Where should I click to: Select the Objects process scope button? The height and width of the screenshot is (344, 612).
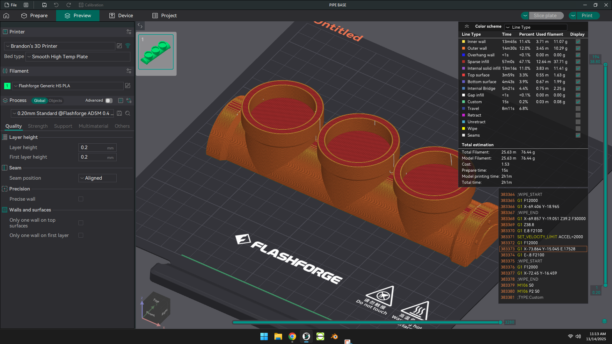click(x=55, y=101)
